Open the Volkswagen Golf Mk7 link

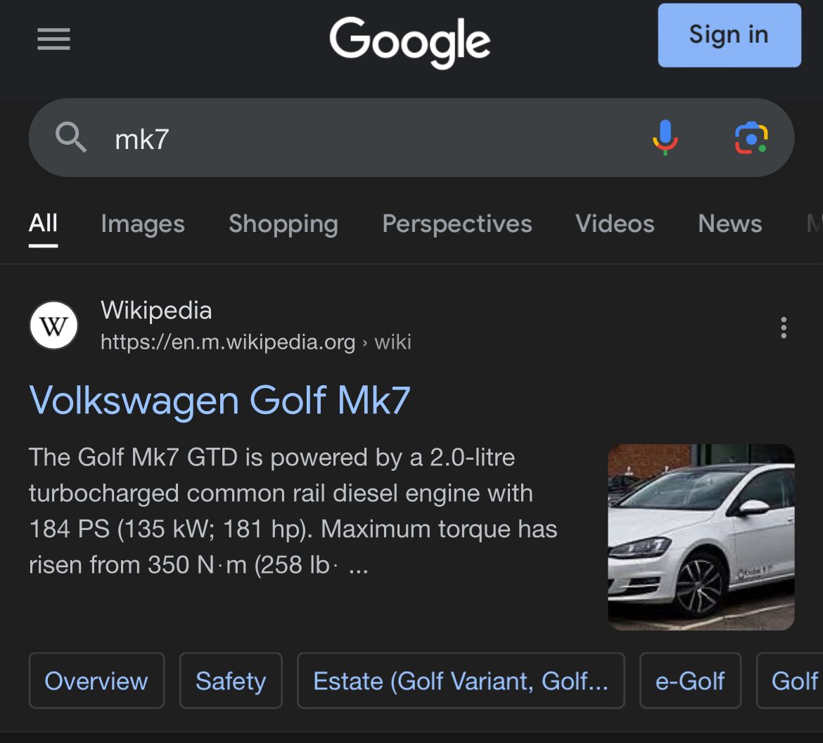click(219, 400)
